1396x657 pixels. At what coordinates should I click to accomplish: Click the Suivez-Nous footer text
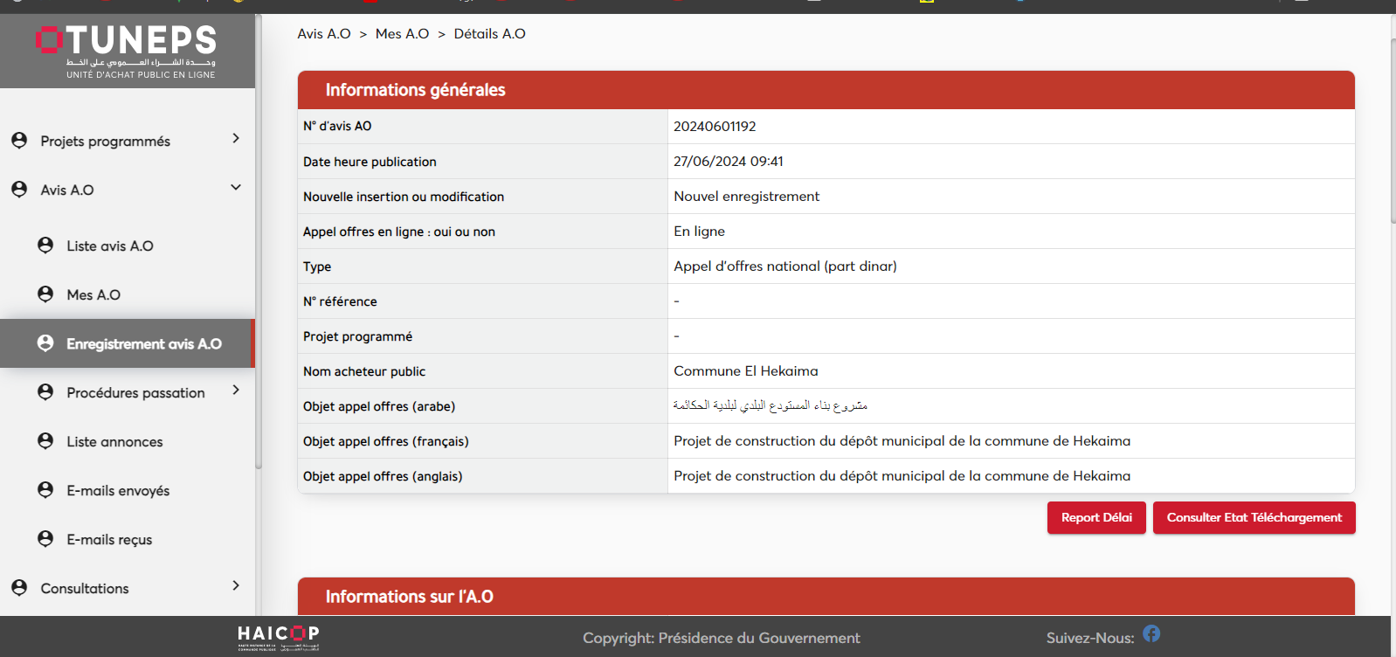pyautogui.click(x=1090, y=638)
